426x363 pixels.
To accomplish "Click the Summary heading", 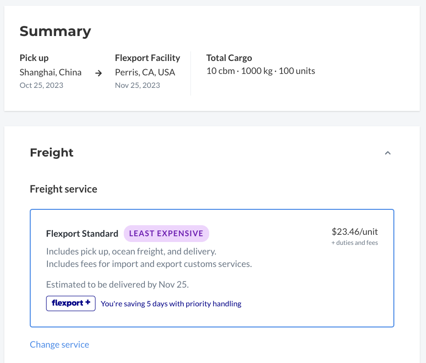I will (56, 31).
